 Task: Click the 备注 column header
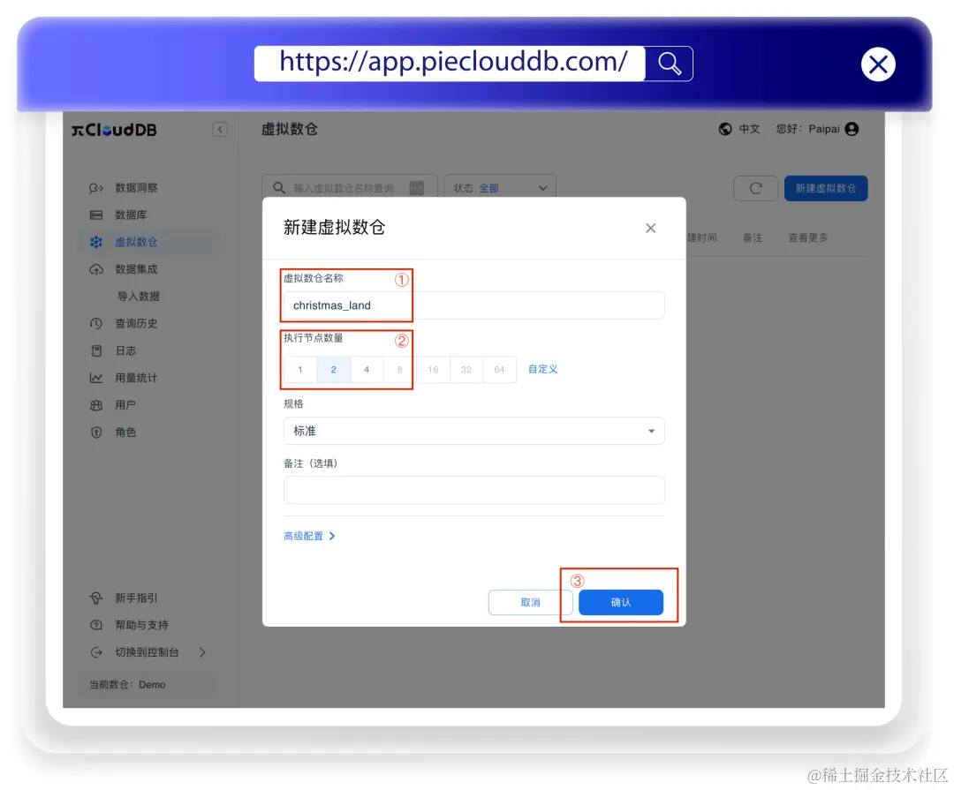click(x=753, y=237)
